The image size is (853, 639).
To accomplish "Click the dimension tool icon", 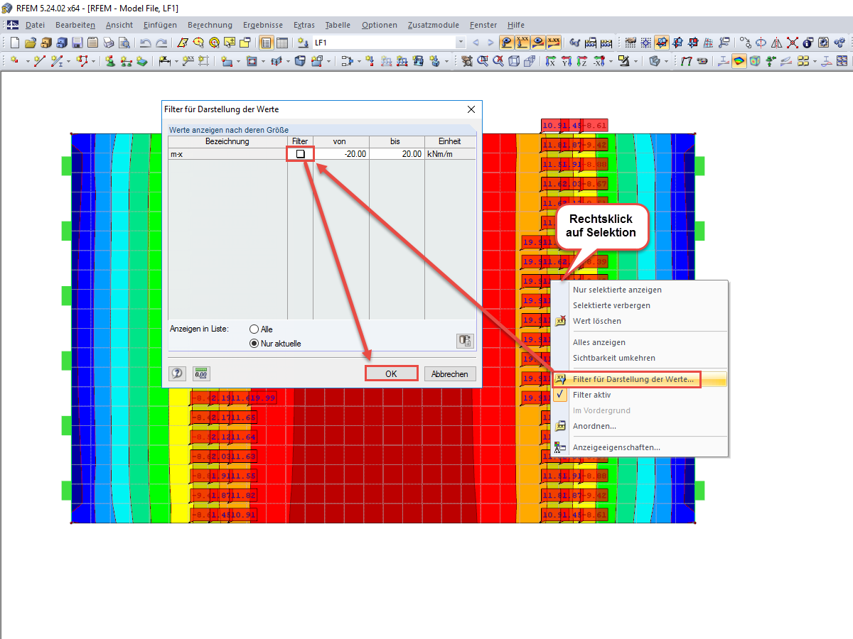I will 163,61.
